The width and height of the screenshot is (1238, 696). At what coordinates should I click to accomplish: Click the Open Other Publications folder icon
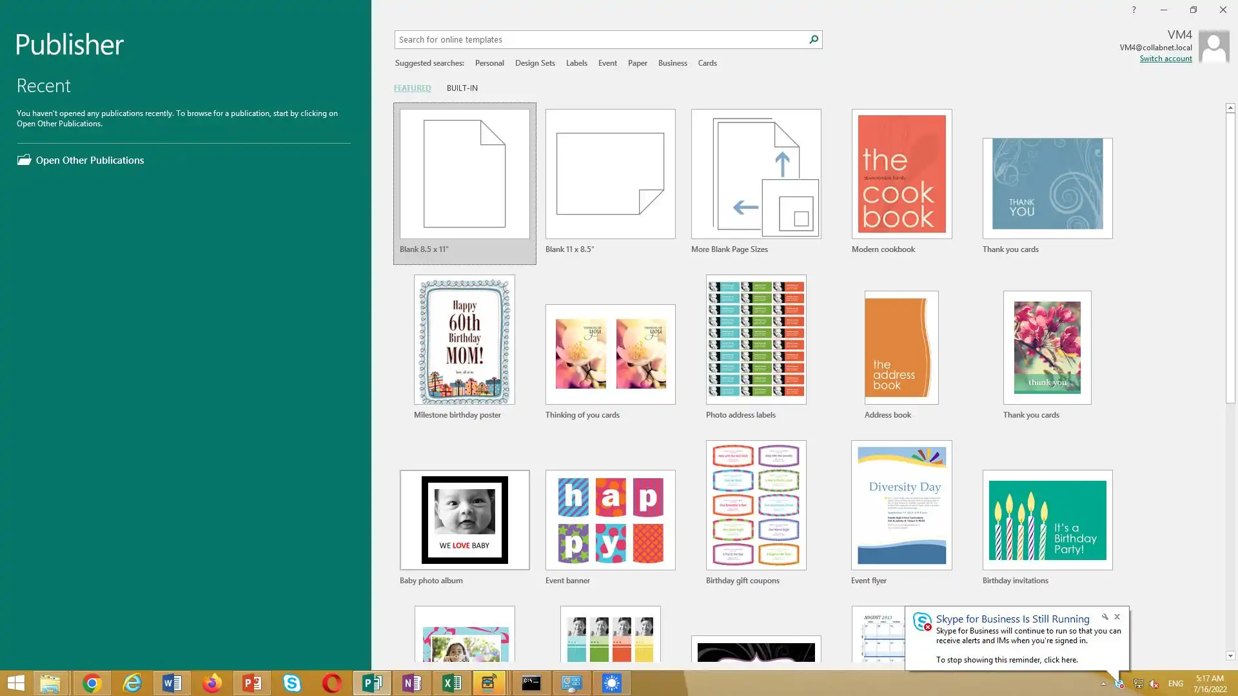[x=24, y=160]
